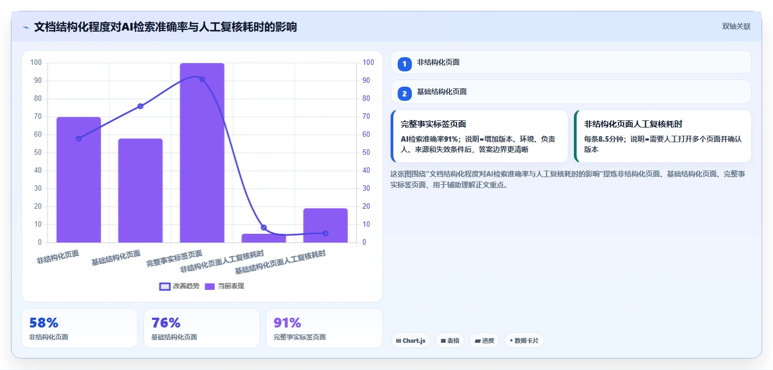
Task: Click the line point at value 91
Action: tap(202, 80)
